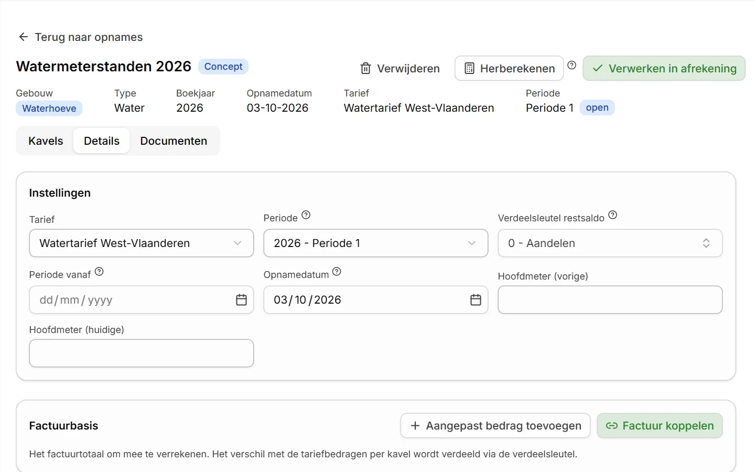Click the Factuurbasis section heading
Image resolution: width=755 pixels, height=472 pixels.
coord(63,426)
